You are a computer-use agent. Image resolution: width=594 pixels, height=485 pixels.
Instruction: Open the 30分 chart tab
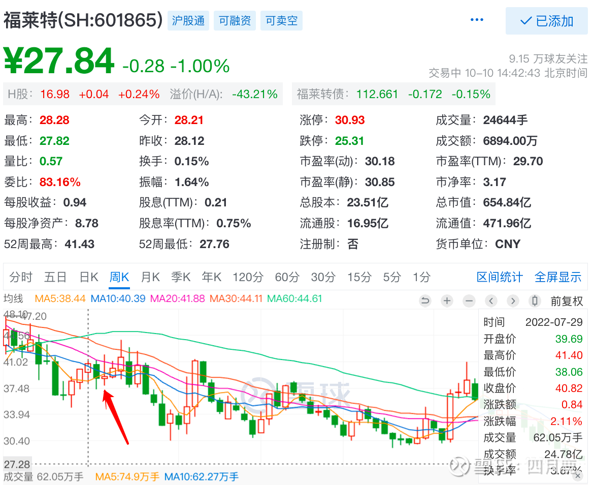coord(323,277)
